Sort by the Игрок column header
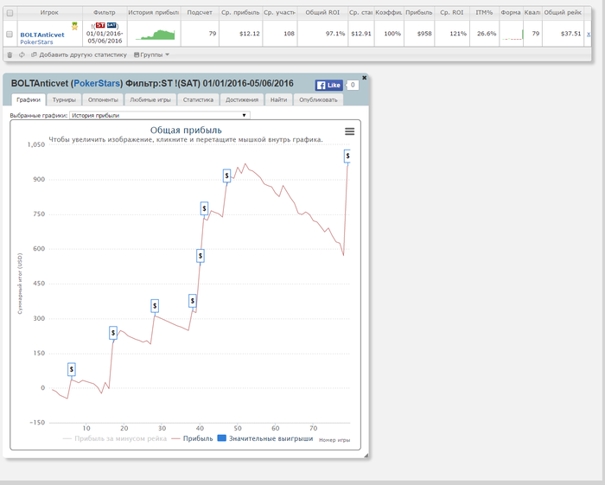The height and width of the screenshot is (485, 605). (49, 13)
